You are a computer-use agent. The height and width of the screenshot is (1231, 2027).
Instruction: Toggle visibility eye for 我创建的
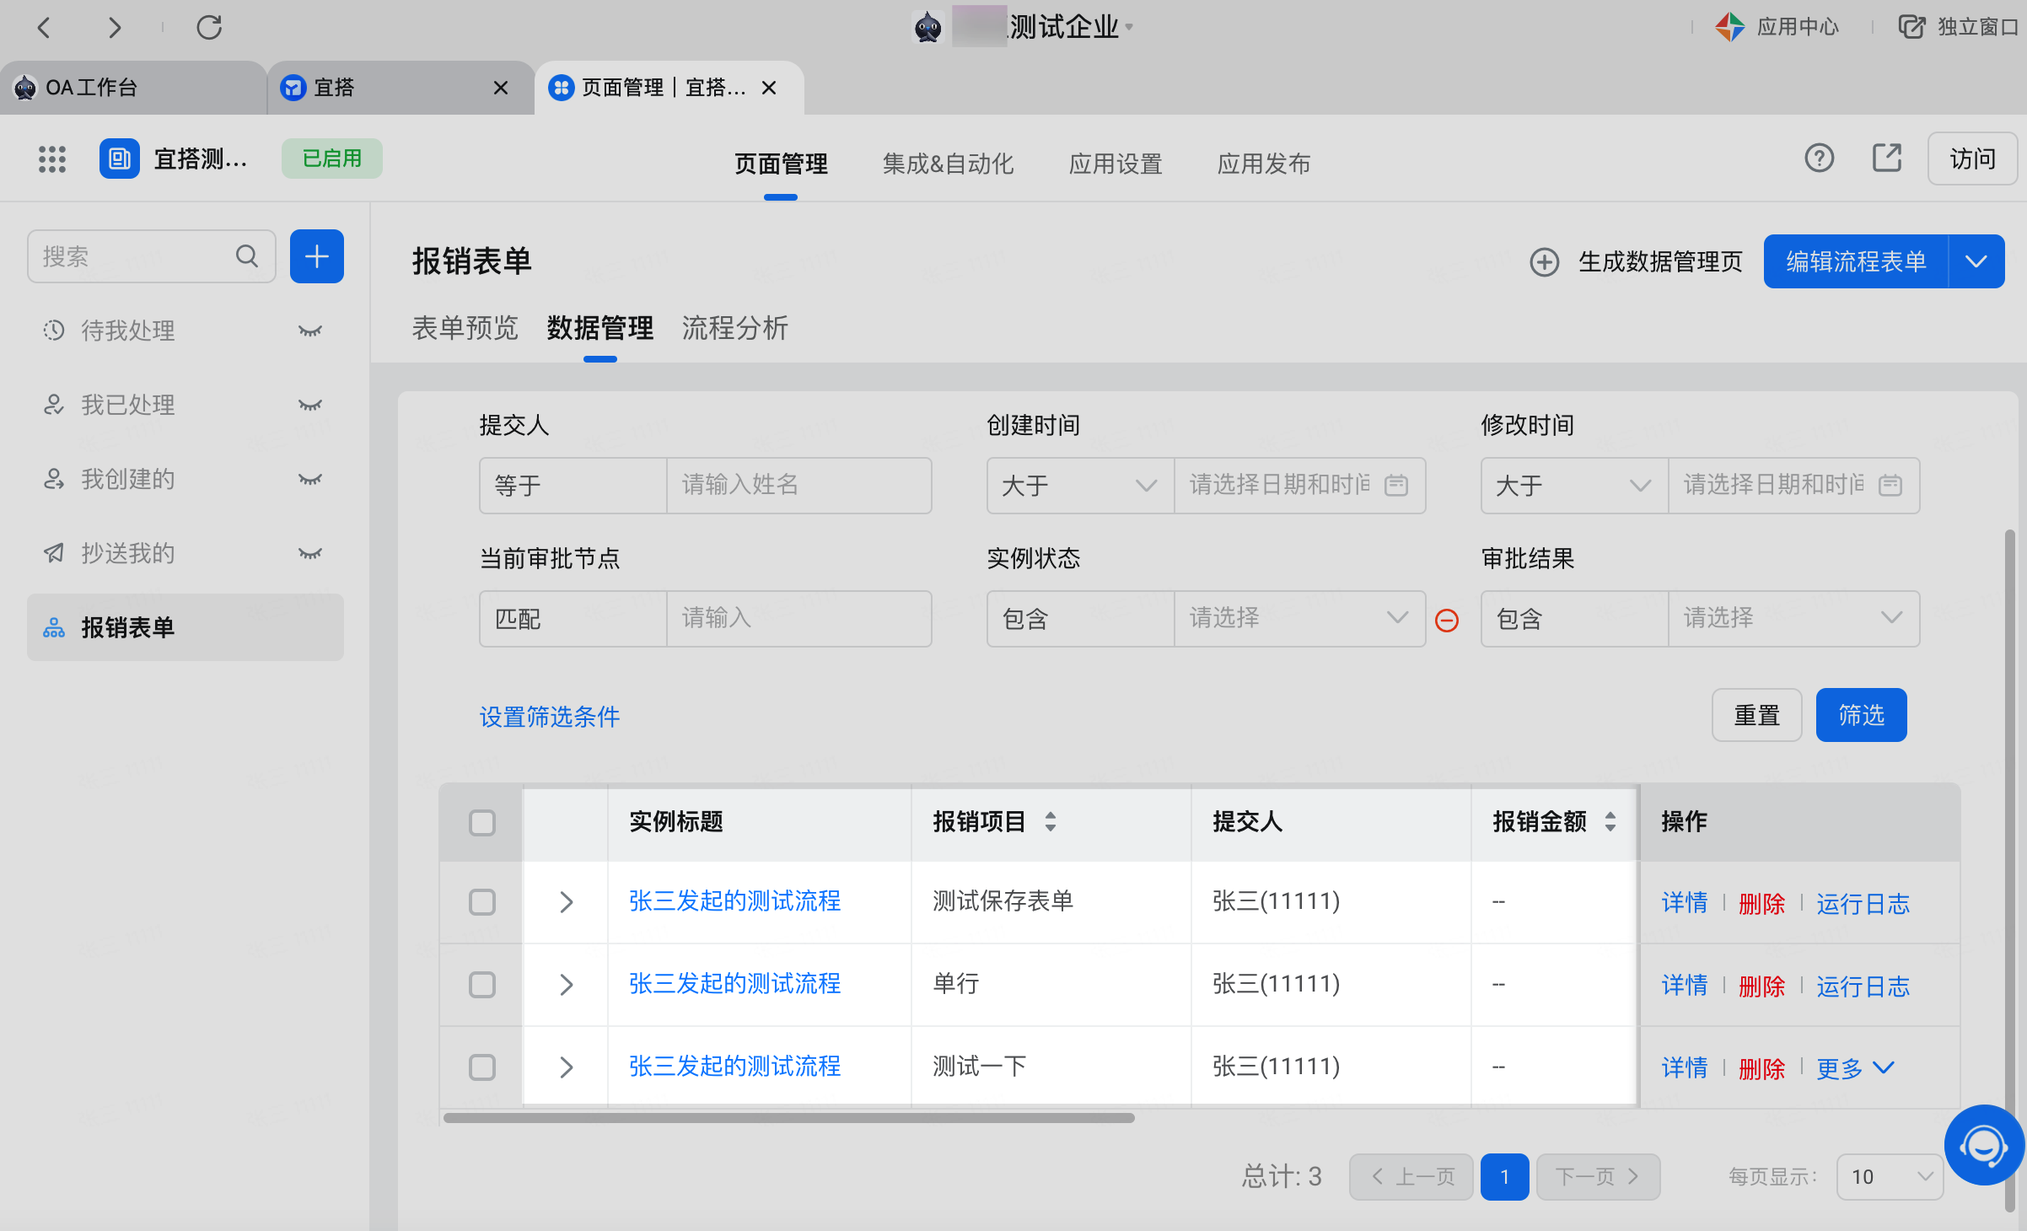[x=310, y=479]
